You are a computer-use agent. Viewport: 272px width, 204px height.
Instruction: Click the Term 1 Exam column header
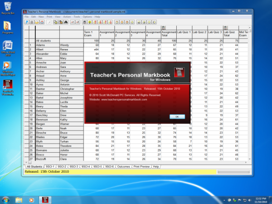point(91,34)
